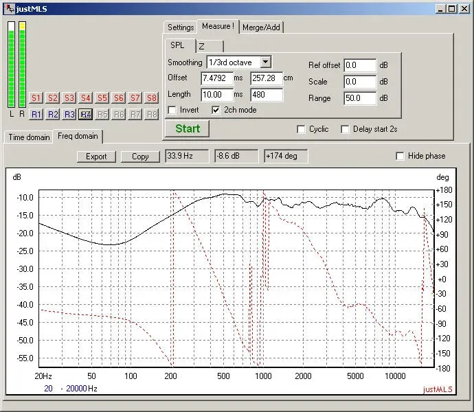
Task: Click the Offset ms field 7.4792
Action: coord(217,78)
